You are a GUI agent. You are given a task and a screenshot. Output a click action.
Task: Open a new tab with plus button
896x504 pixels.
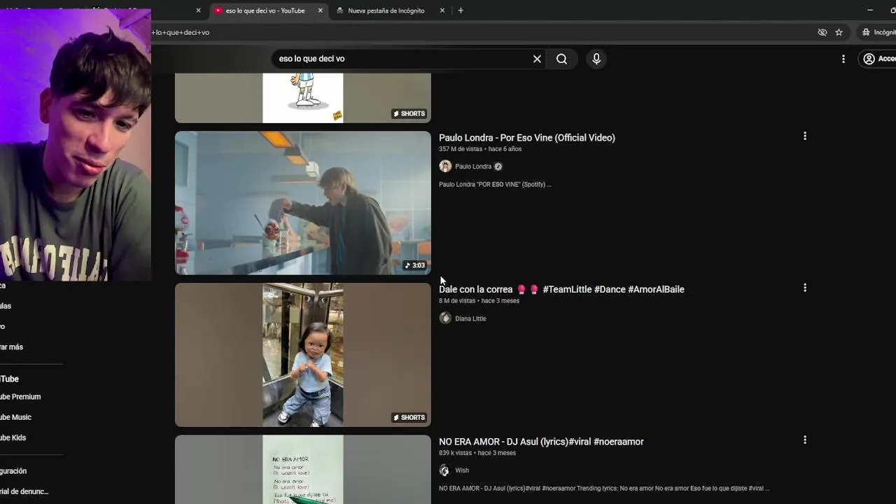[x=460, y=10]
